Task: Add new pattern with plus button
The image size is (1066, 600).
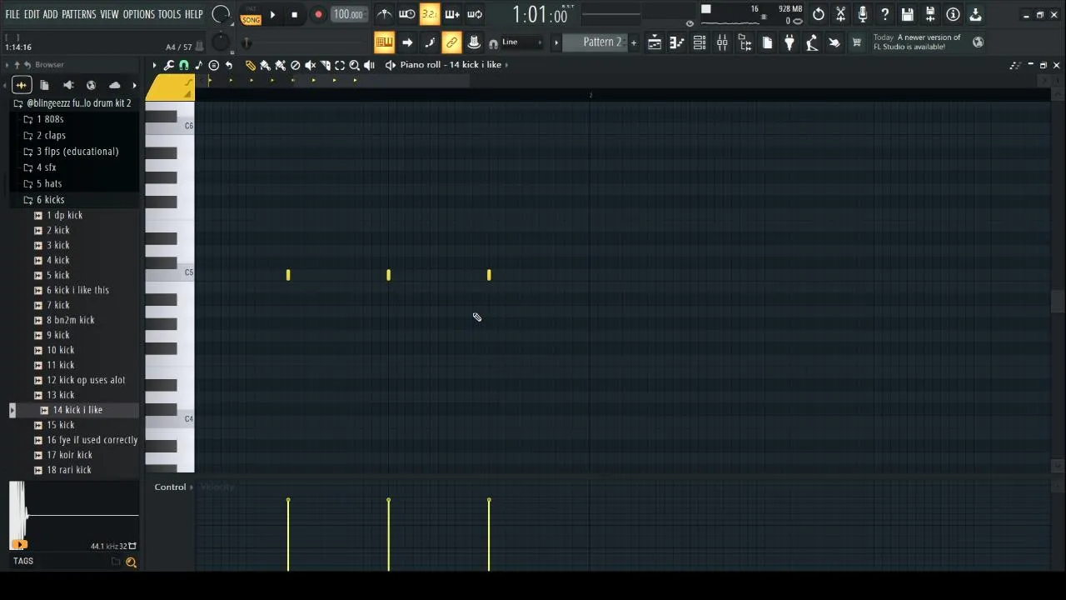Action: 633,42
